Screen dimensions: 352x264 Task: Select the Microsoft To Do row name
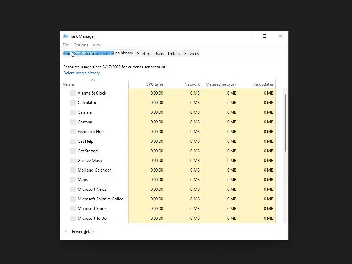pyautogui.click(x=92, y=218)
